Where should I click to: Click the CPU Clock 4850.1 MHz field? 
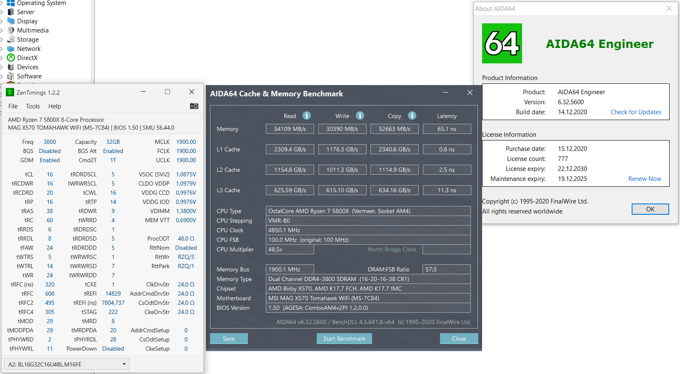tap(368, 230)
